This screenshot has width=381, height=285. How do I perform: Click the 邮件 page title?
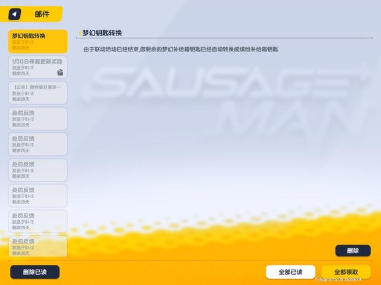[42, 14]
